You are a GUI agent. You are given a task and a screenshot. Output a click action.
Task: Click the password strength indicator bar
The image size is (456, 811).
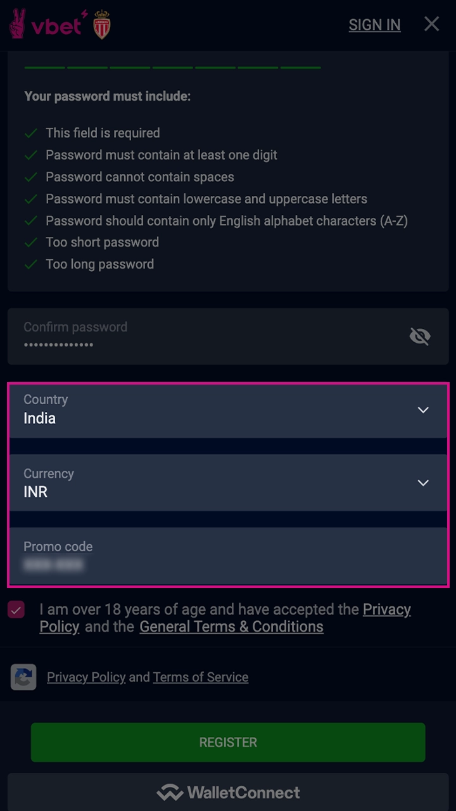(172, 67)
